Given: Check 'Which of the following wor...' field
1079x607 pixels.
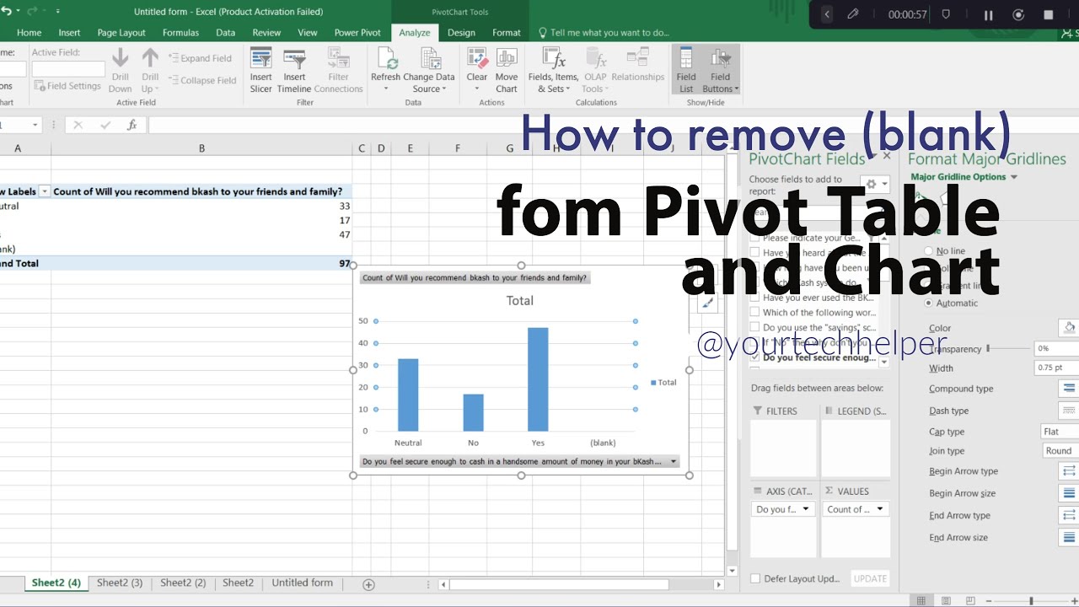Looking at the screenshot, I should [755, 312].
